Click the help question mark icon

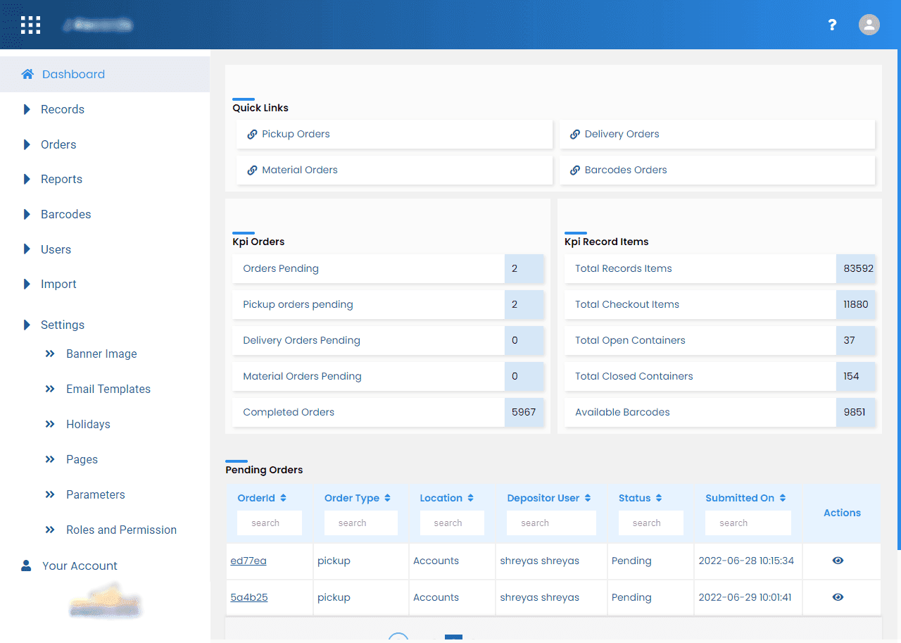coord(832,25)
